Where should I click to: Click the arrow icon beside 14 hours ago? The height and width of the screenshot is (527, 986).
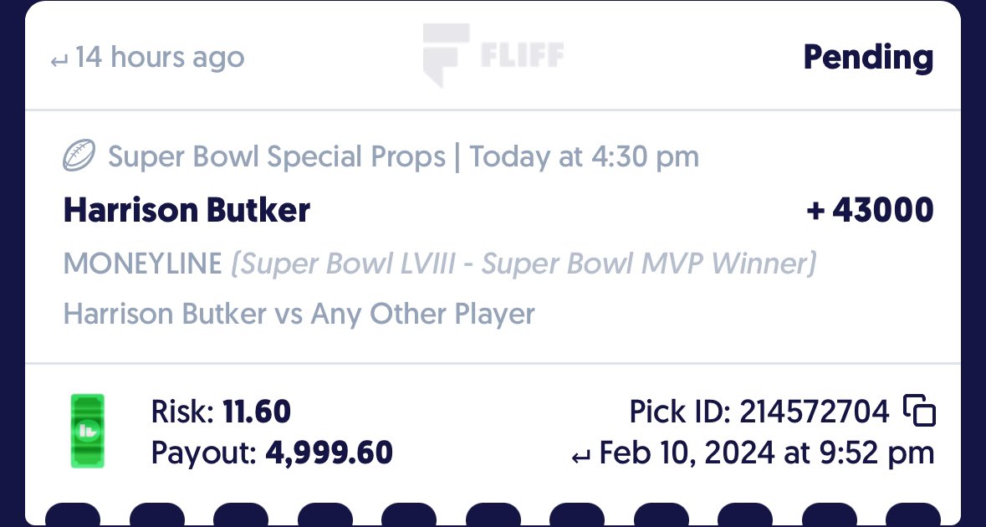coord(59,62)
